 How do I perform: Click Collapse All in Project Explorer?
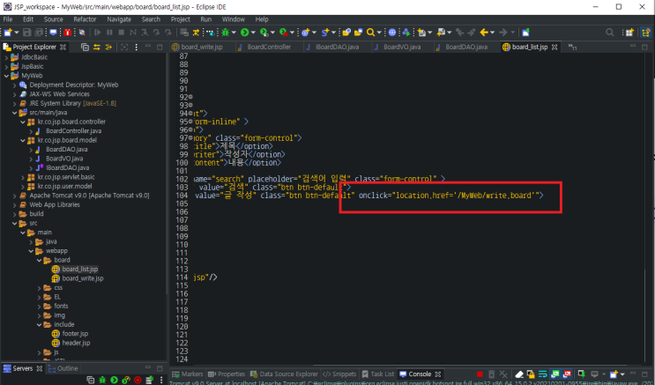pos(85,48)
